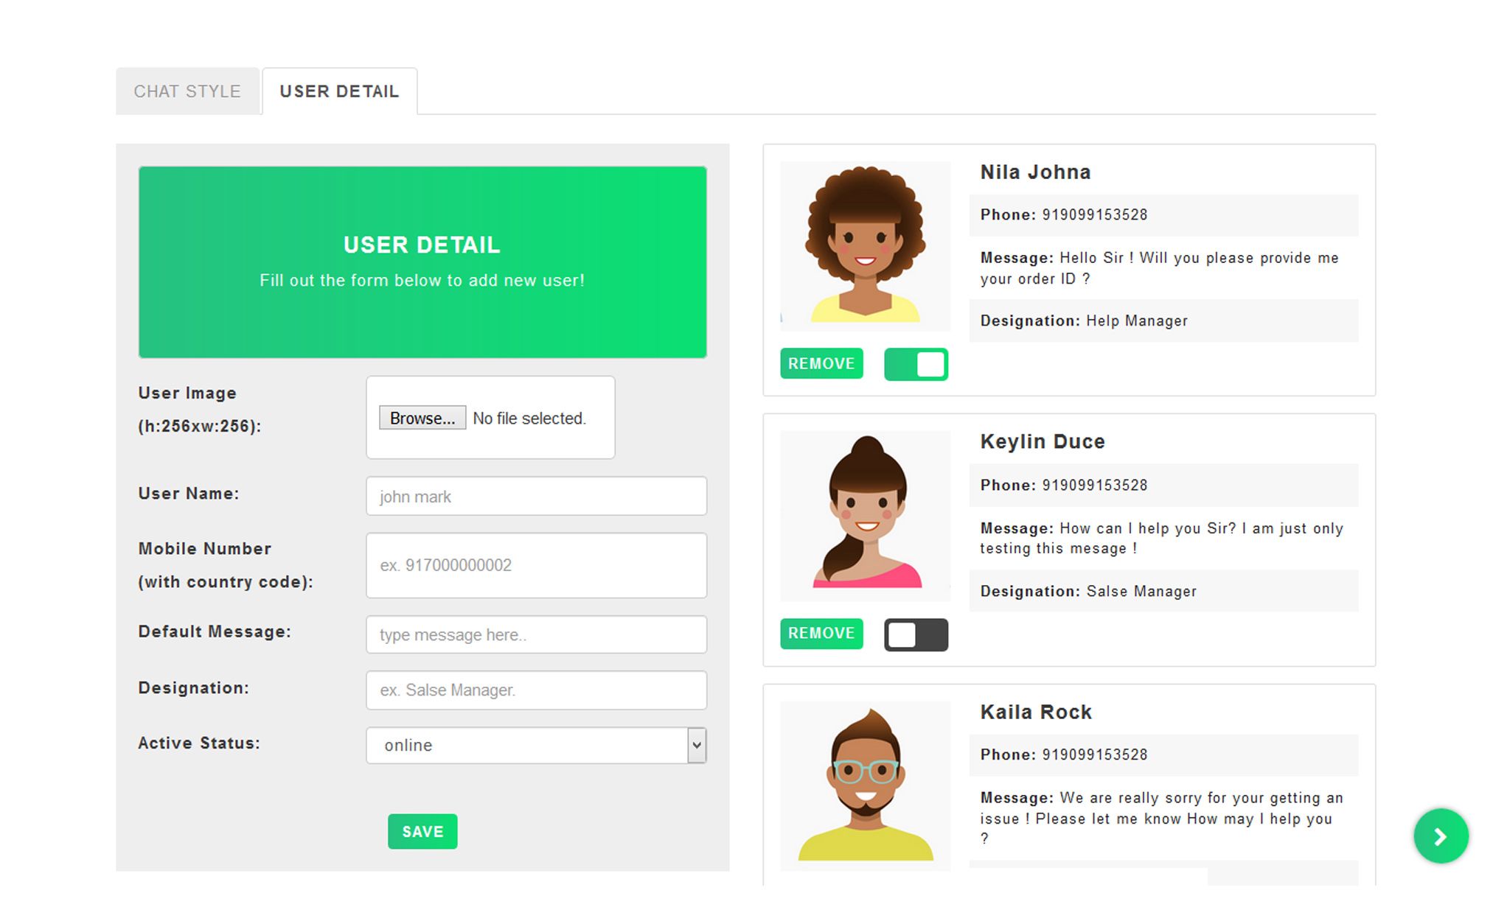The image size is (1510, 921).
Task: Click 'Fill out the form below' subtitle
Action: pos(422,280)
